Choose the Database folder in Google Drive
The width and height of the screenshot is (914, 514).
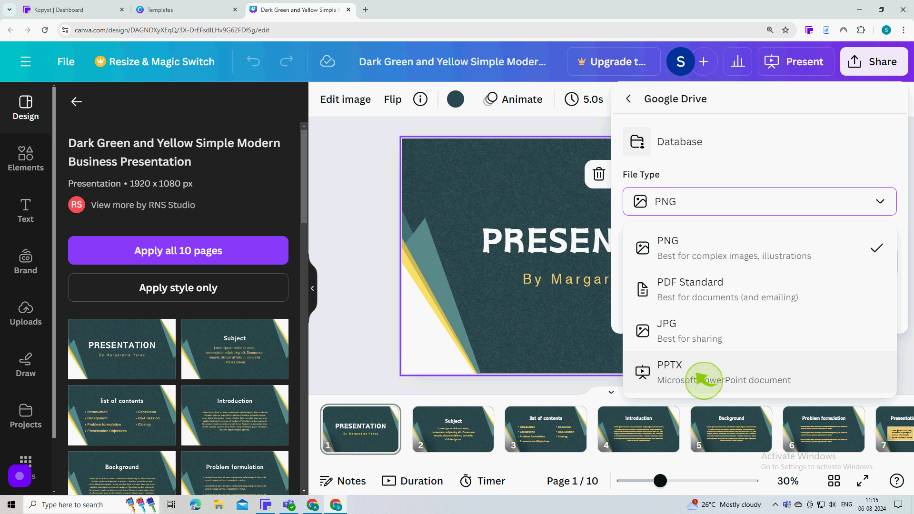point(759,141)
